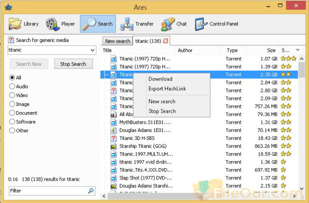
Task: Choose Stop Search in the context menu
Action: click(162, 111)
